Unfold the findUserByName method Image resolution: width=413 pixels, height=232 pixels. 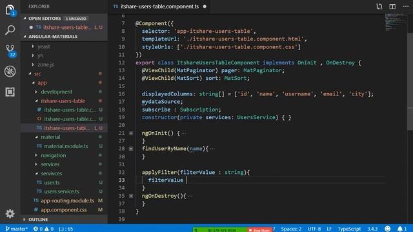[x=131, y=149]
